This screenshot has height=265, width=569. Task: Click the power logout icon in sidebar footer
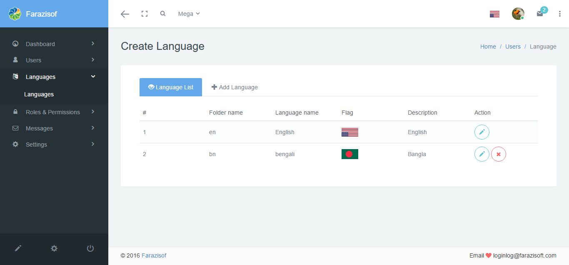pyautogui.click(x=90, y=248)
